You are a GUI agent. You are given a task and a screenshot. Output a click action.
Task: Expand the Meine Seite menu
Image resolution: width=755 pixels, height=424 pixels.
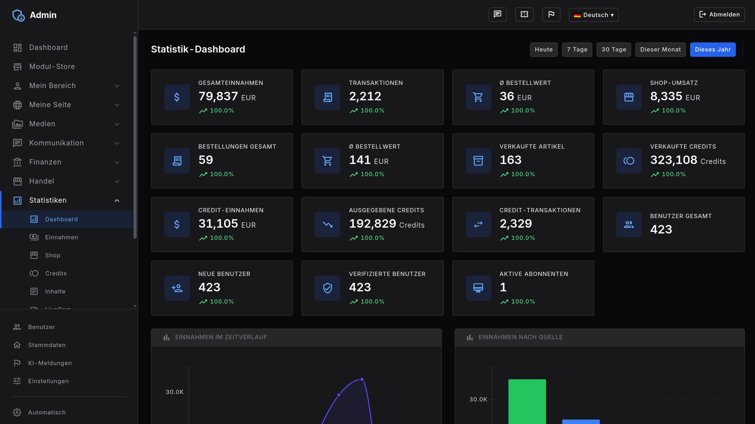pos(67,105)
